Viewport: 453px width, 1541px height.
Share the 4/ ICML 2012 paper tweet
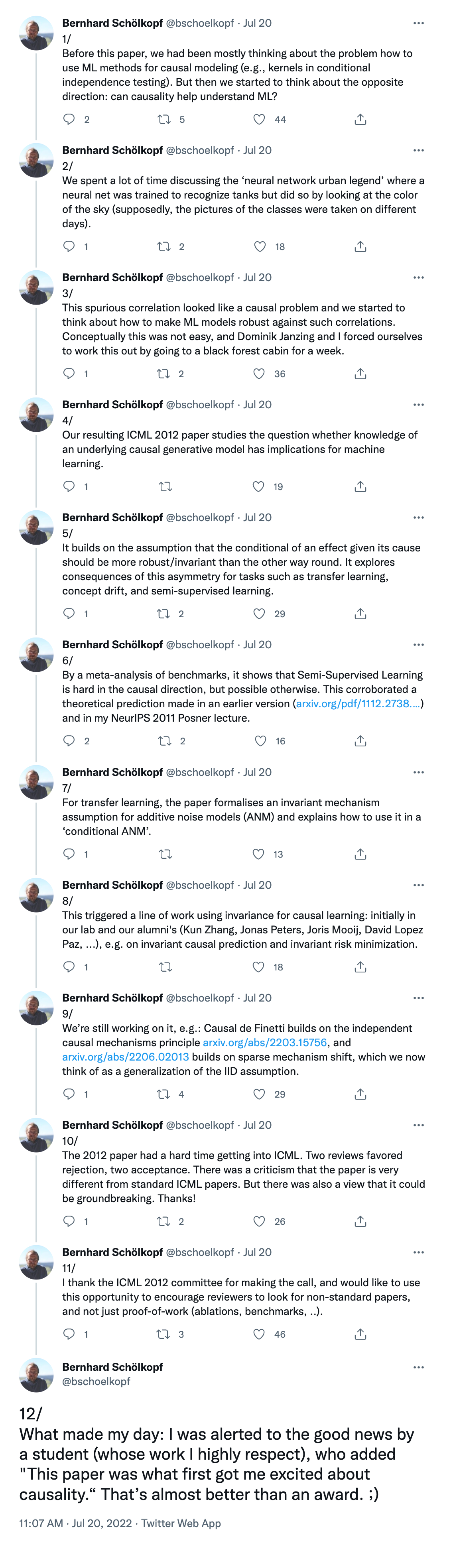tap(360, 487)
